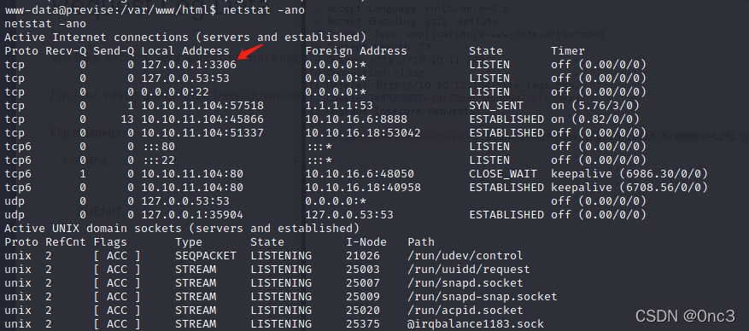
Task: Click I-Node value 25007
Action: 363,283
